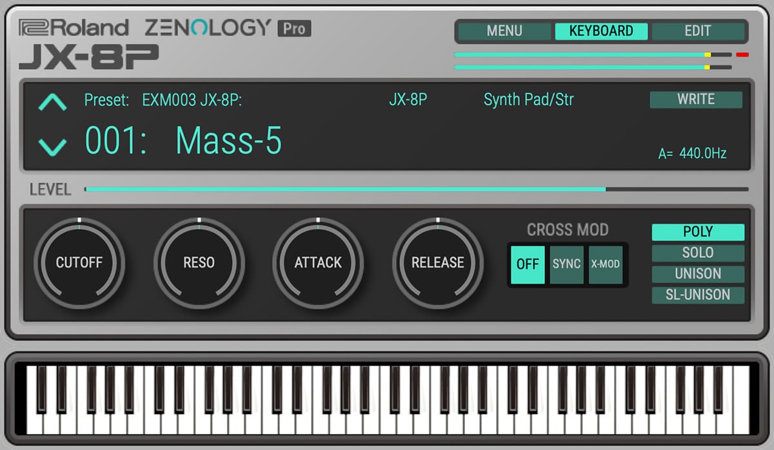Enable X-MOD cross modulation
This screenshot has width=774, height=450.
point(605,264)
